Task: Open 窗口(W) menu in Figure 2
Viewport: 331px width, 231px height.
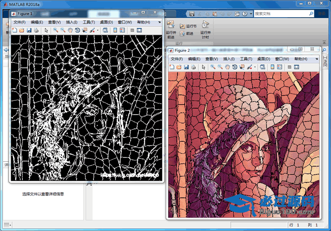Action: 282,59
